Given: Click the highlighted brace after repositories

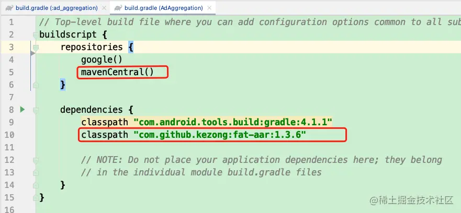Looking at the screenshot, I should tap(130, 47).
